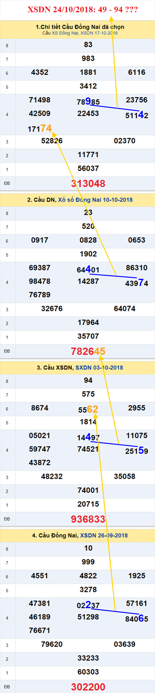Click the number 05021
Image resolution: width=155 pixels, height=693 pixels.
[40, 435]
